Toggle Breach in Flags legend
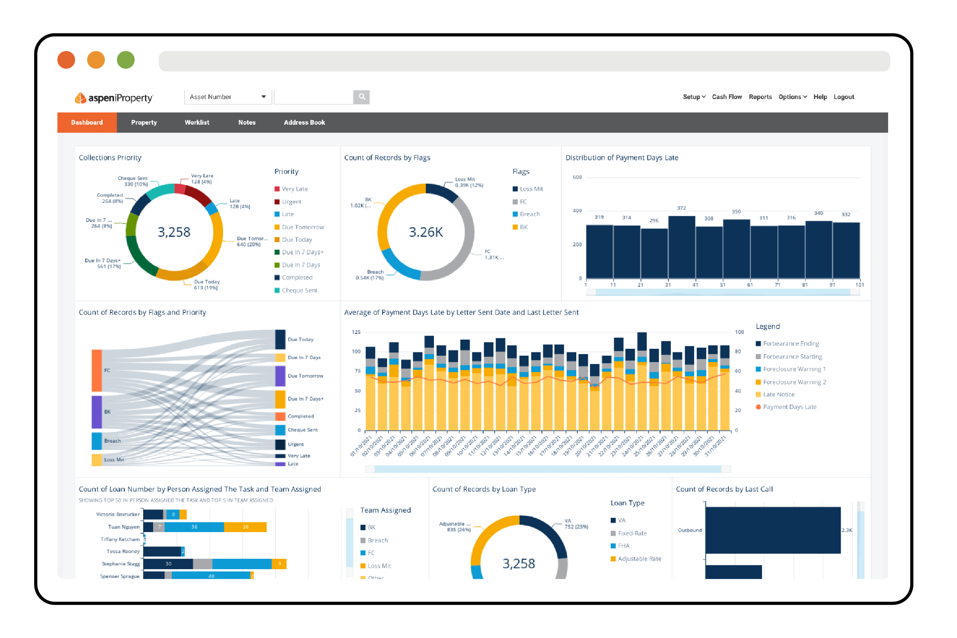Image resolution: width=957 pixels, height=638 pixels. point(526,214)
